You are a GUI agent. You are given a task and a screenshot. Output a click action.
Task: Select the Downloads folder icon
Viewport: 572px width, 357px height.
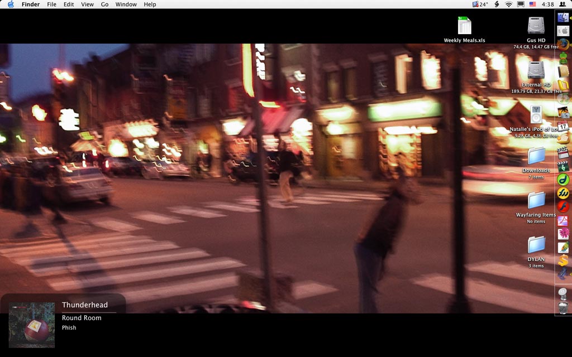pos(536,156)
